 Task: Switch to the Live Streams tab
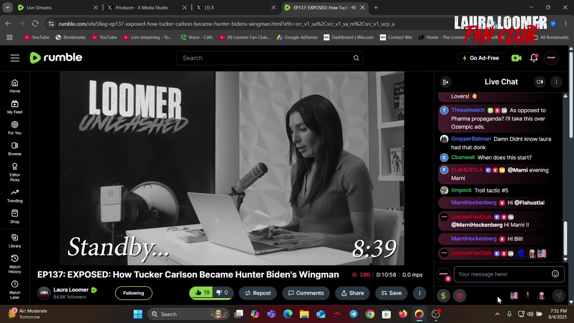tap(58, 8)
